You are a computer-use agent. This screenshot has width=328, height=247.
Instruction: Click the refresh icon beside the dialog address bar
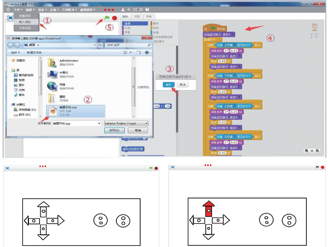tap(100, 45)
